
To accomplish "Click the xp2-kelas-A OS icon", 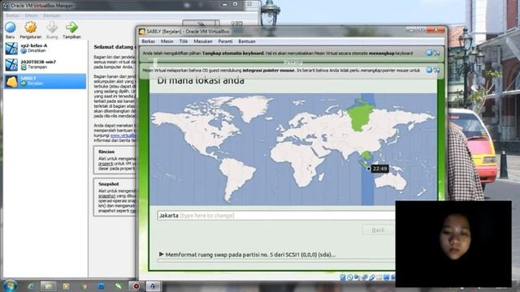I will 11,49.
